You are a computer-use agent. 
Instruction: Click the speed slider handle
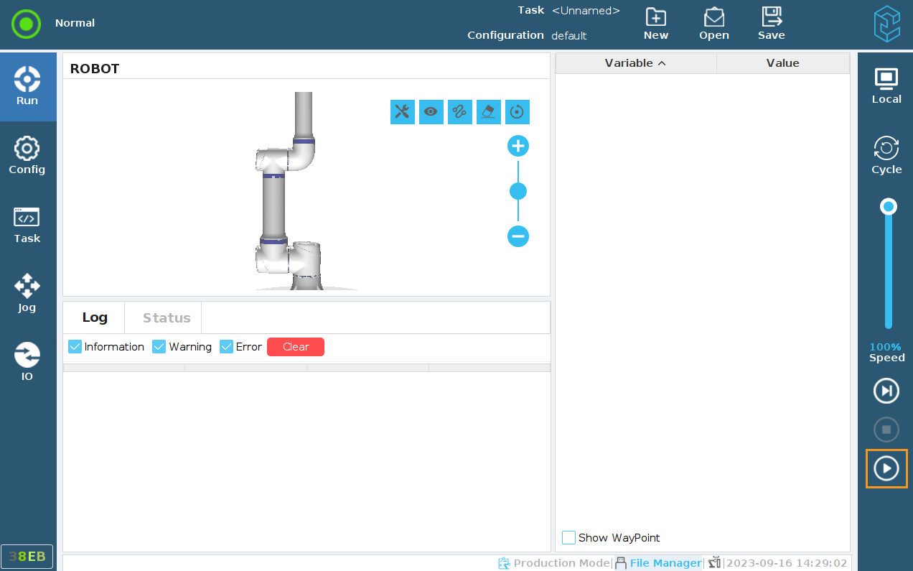pos(889,207)
